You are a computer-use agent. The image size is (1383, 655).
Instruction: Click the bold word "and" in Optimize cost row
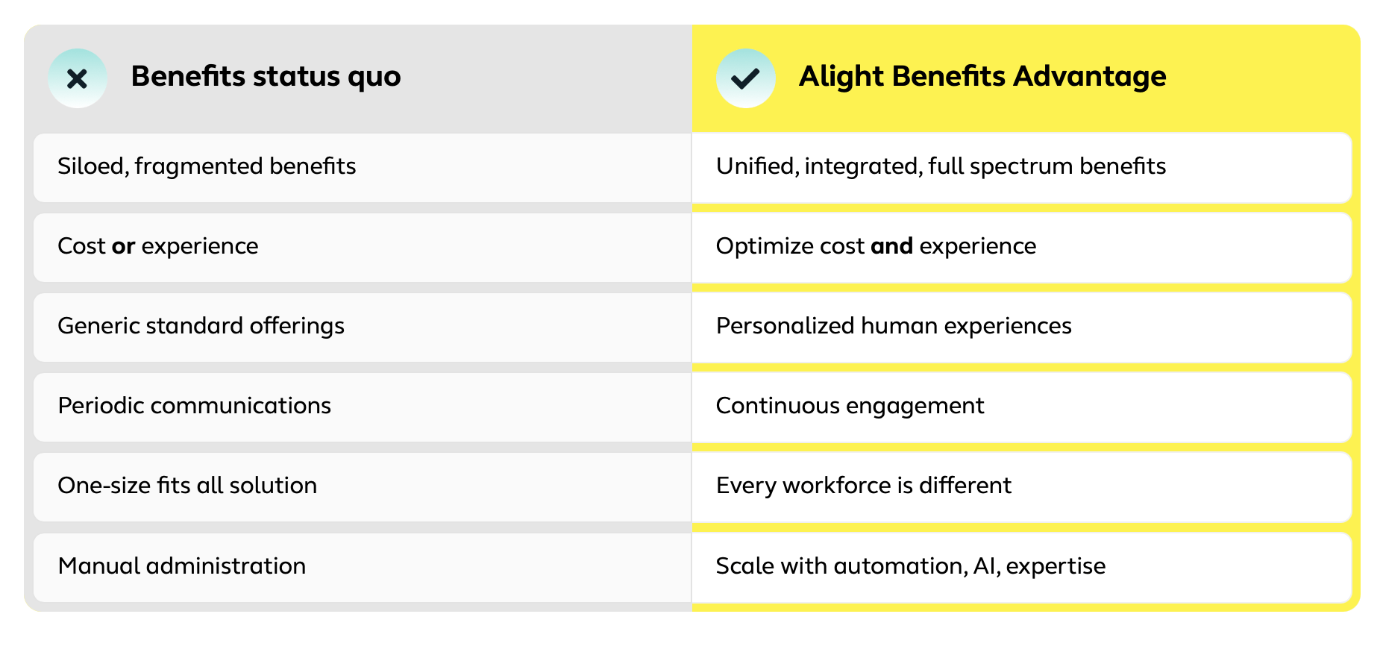(891, 246)
